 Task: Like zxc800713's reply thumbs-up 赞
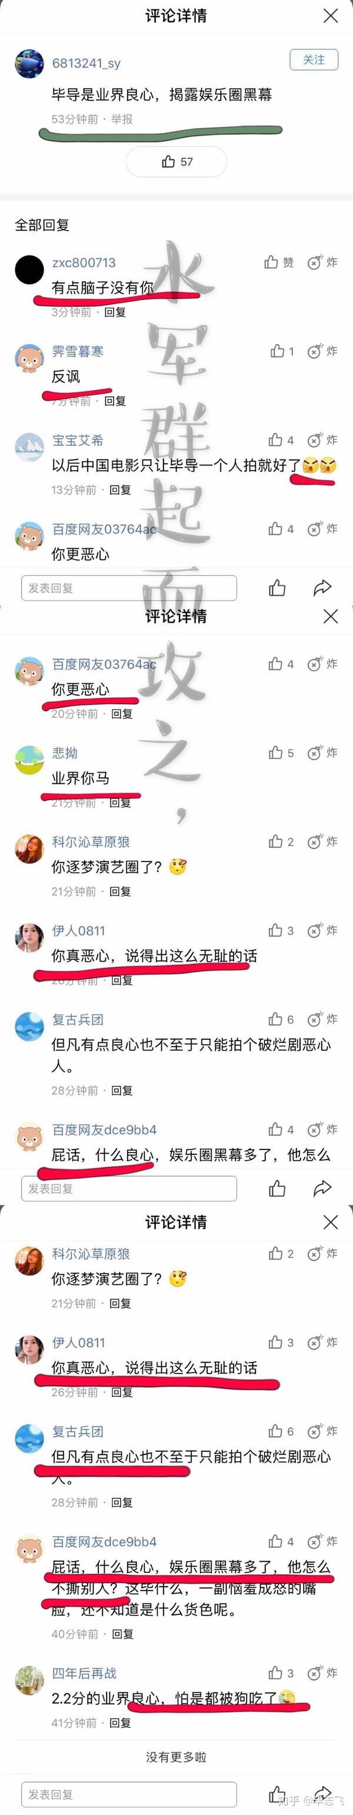[279, 263]
